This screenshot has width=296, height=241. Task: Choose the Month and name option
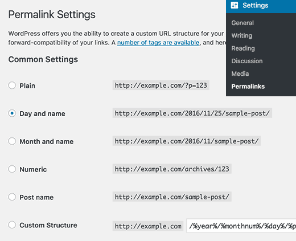[12, 141]
